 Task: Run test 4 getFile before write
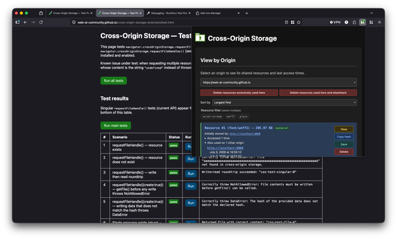tap(191, 186)
